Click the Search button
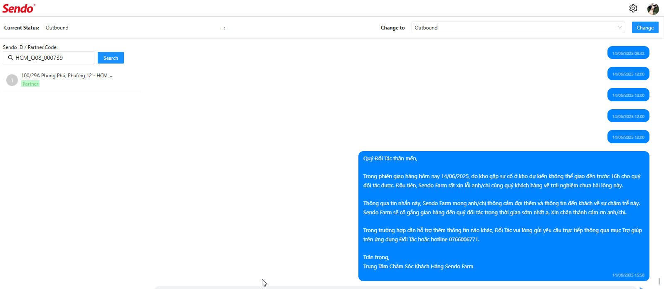This screenshot has height=289, width=664. 111,58
